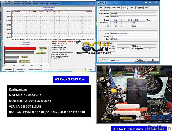
Task: Click Save Results in HD Tach
Action: (8, 69)
